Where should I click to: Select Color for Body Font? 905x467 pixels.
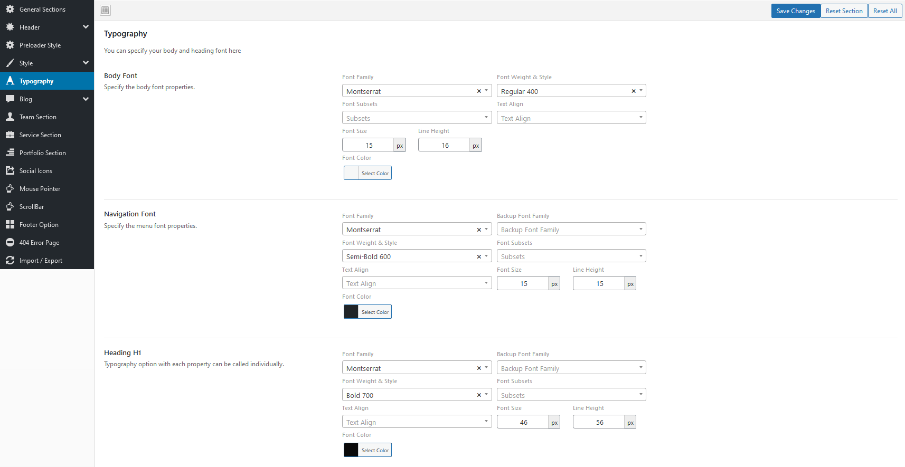click(375, 173)
